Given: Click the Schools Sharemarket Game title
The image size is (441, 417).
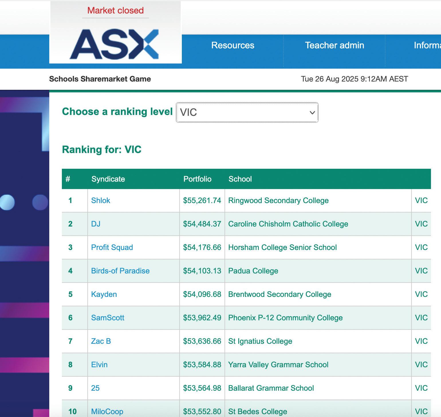Looking at the screenshot, I should [x=100, y=79].
